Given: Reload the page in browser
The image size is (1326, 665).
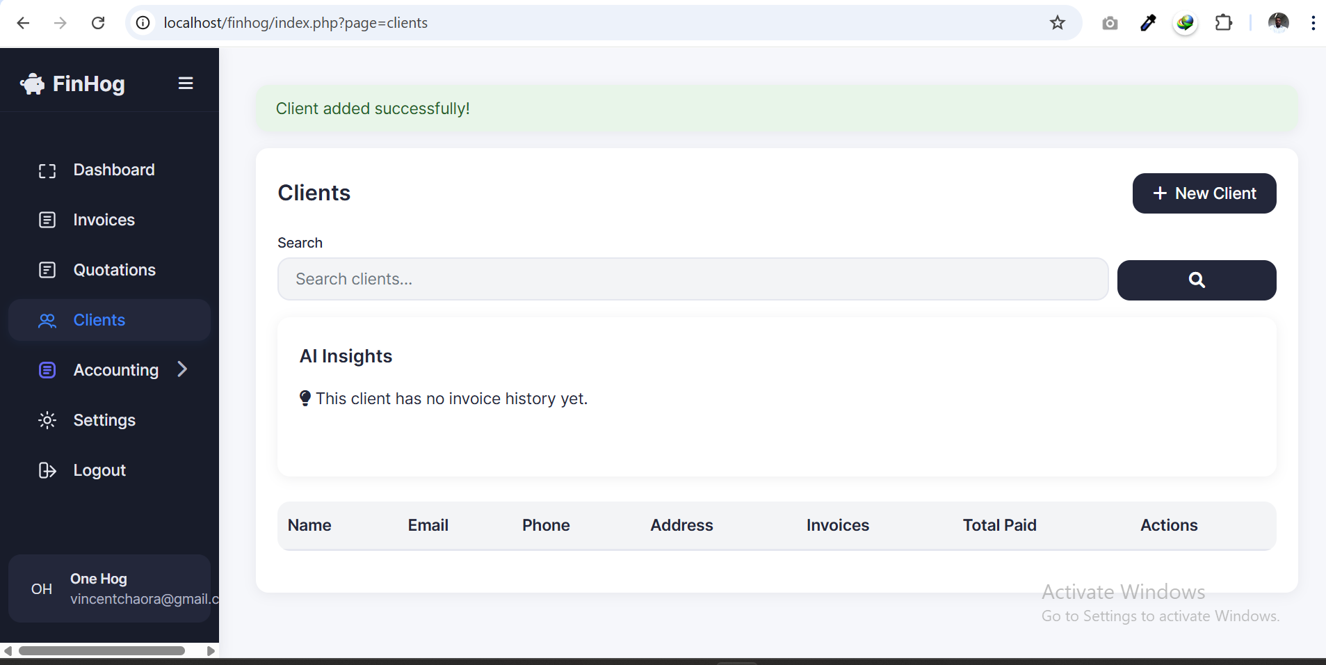Looking at the screenshot, I should (x=98, y=23).
